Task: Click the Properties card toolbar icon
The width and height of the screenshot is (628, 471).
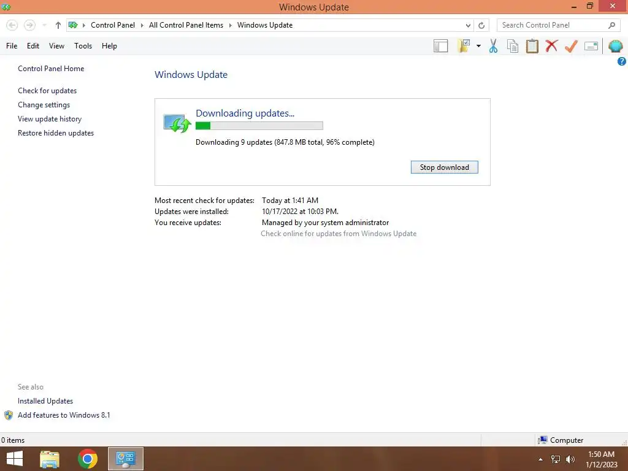Action: click(591, 46)
